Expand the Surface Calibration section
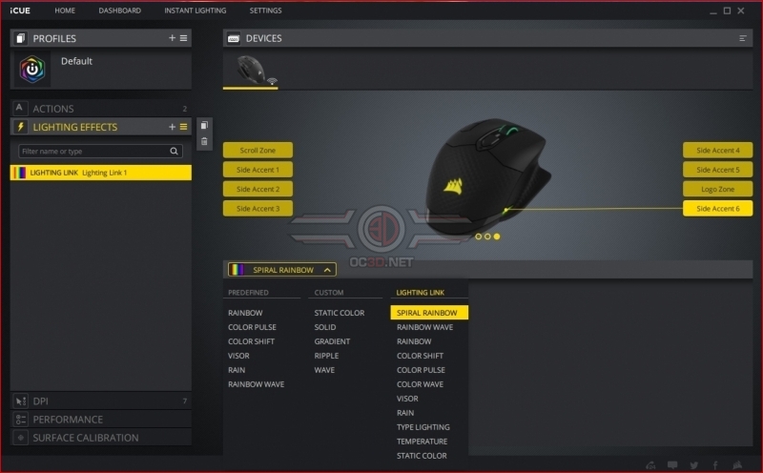 (101, 438)
